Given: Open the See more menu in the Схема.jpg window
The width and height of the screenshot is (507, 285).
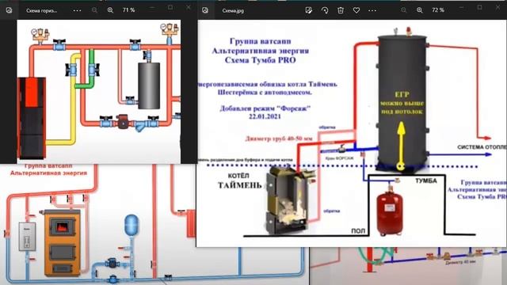Looking at the screenshot, I should (x=372, y=10).
